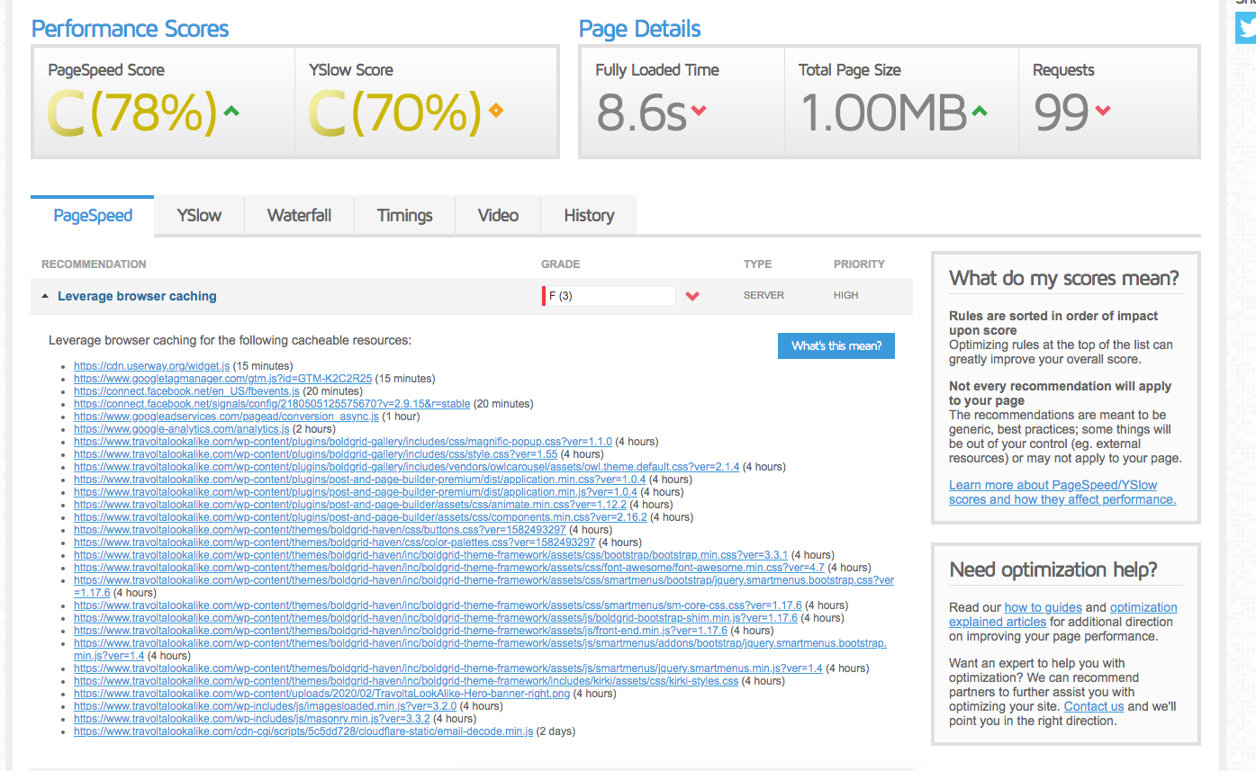The width and height of the screenshot is (1256, 771).
Task: Click the What's this mean button
Action: pyautogui.click(x=836, y=345)
